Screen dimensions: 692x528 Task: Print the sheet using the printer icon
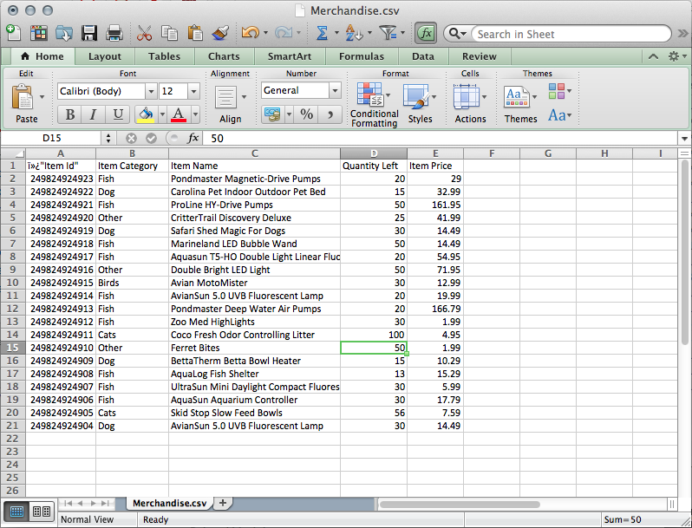pyautogui.click(x=114, y=33)
